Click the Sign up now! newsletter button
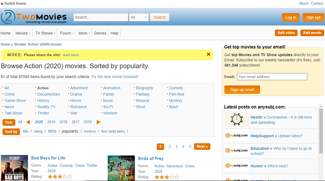The image size is (325, 181). [x=242, y=90]
